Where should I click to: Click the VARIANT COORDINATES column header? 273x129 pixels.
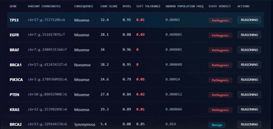coord(44,6)
